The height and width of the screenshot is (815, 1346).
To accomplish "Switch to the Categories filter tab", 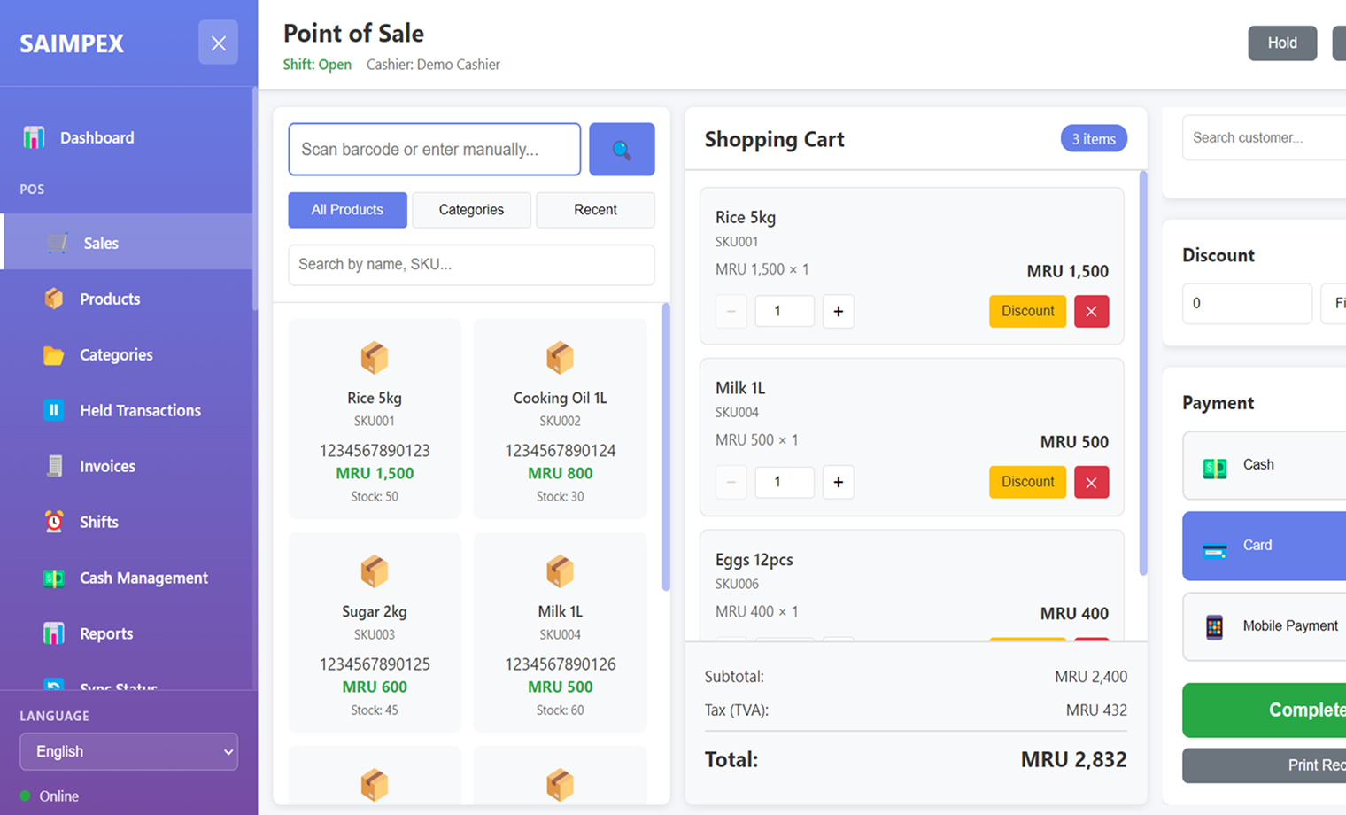I will point(470,210).
